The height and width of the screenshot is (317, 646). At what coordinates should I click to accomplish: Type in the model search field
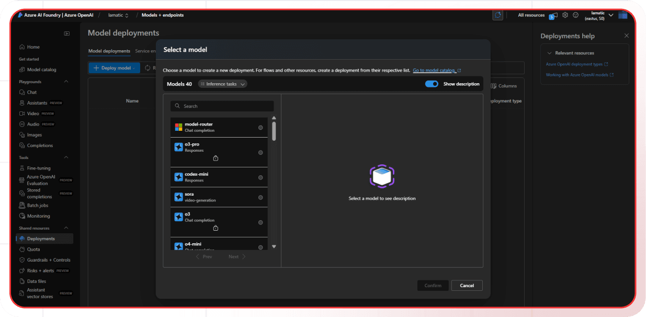(222, 106)
